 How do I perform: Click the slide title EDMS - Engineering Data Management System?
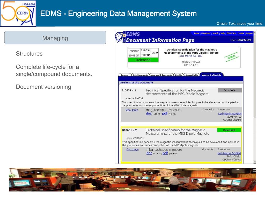pyautogui.click(x=118, y=13)
